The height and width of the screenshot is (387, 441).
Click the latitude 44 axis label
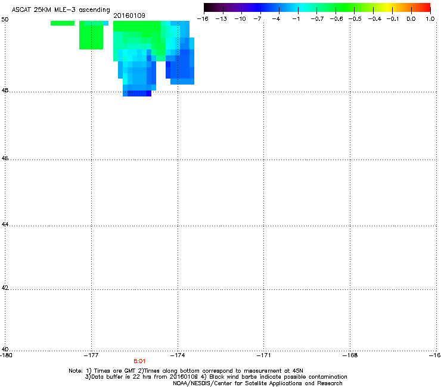click(5, 224)
